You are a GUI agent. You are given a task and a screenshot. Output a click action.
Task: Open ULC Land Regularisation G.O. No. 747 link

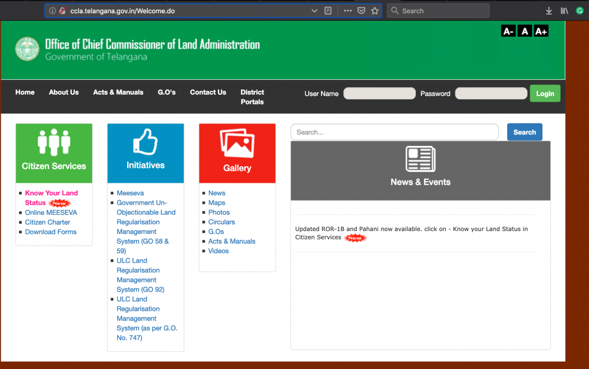[147, 318]
